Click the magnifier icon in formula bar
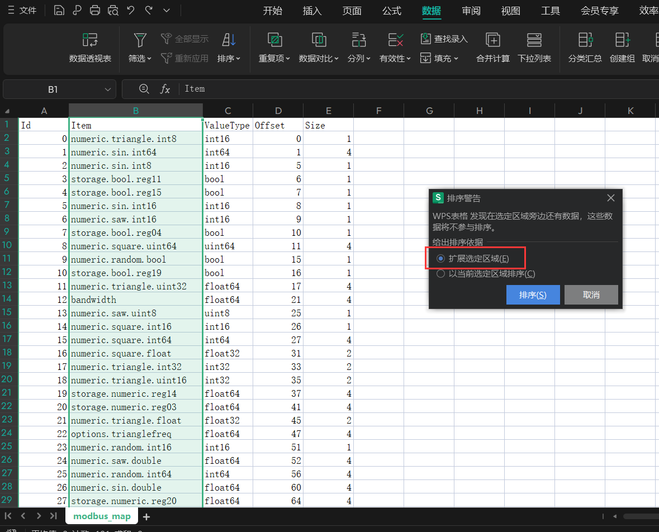659x532 pixels. (144, 89)
